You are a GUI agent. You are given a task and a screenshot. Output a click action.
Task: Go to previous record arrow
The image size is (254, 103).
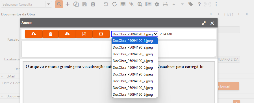click(219, 14)
